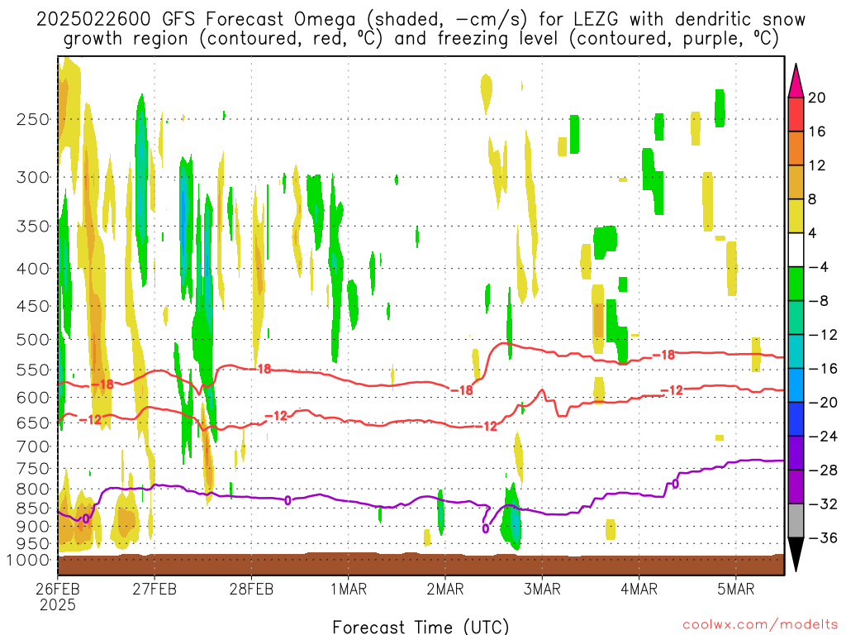Select the 450 pressure level label
Image resolution: width=846 pixels, height=635 pixels.
click(33, 306)
